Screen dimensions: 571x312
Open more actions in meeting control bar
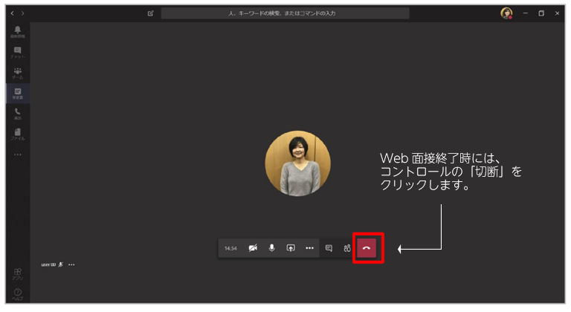309,248
